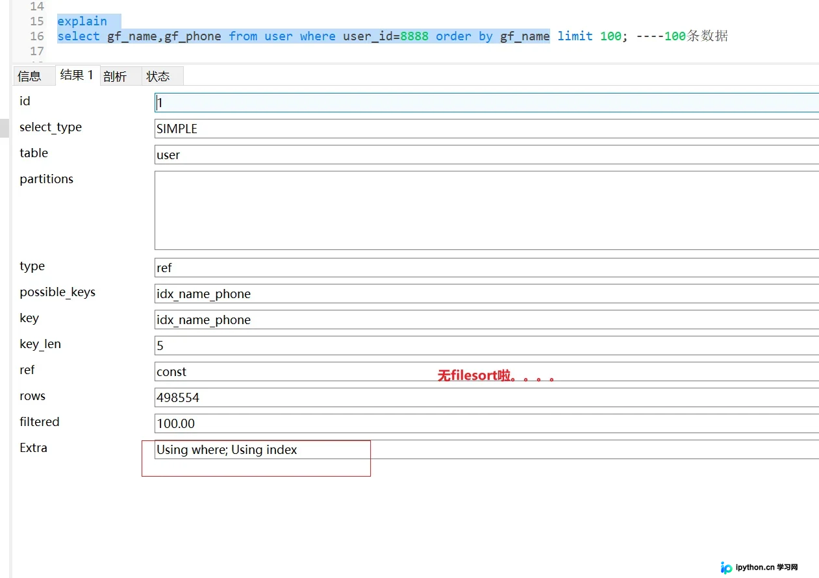Click the 'rows' row label
The image size is (819, 578).
click(32, 396)
